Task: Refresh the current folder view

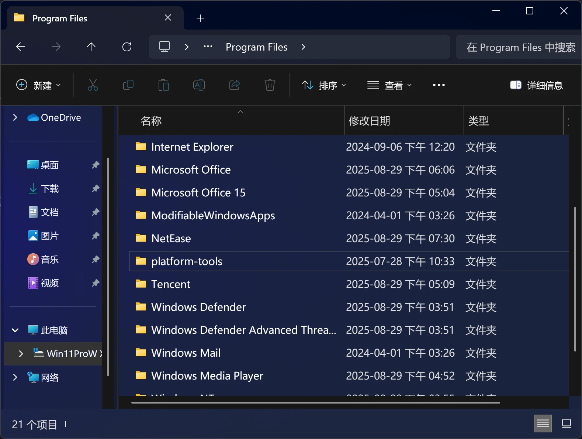Action: pyautogui.click(x=127, y=47)
